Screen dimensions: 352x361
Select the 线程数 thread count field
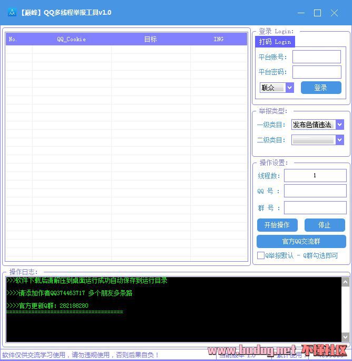315,175
